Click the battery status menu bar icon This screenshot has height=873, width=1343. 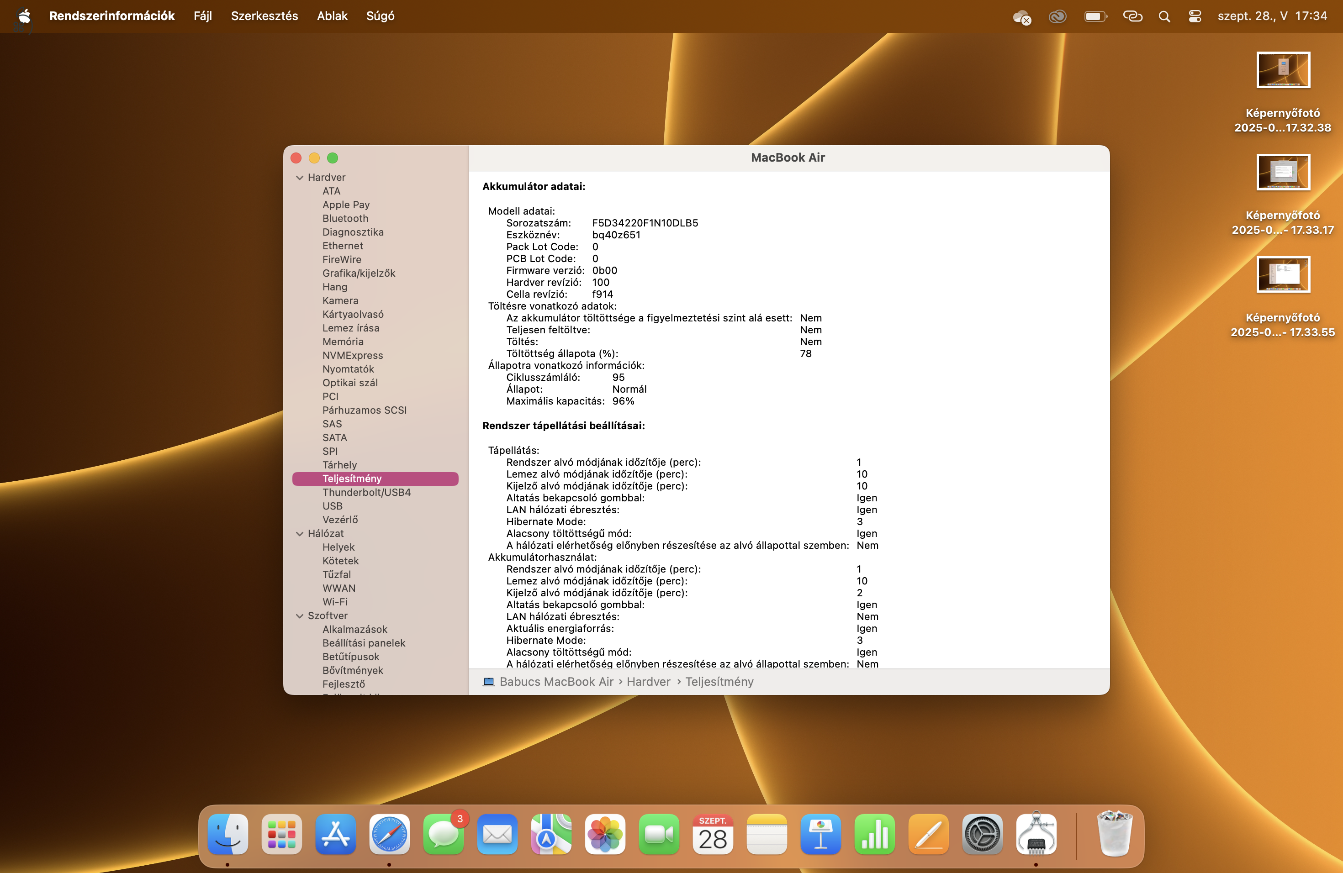(1095, 16)
